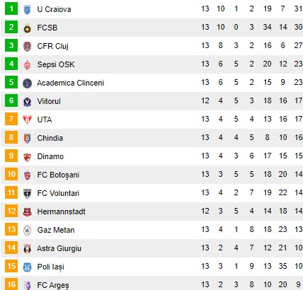
Task: Open the FC Botoșani team link
Action: click(x=58, y=175)
